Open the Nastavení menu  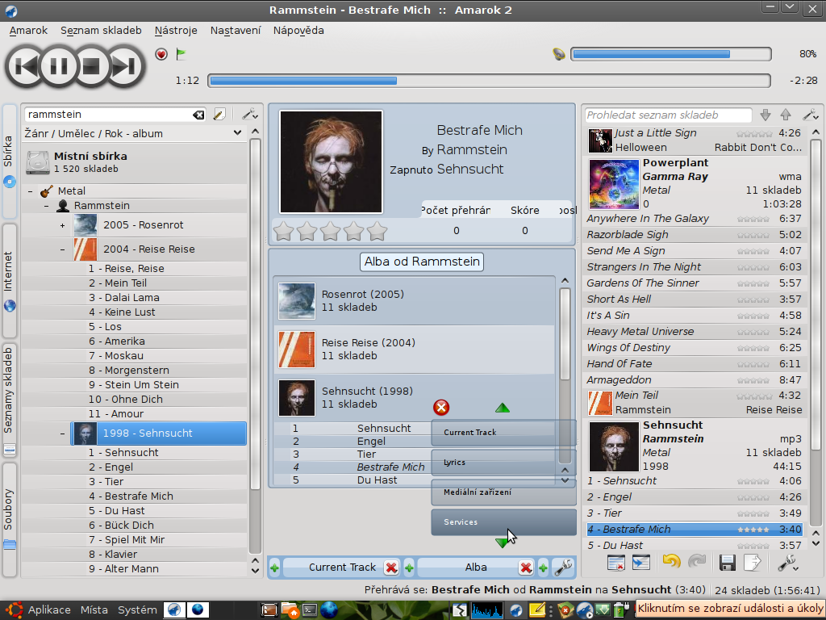click(x=236, y=31)
